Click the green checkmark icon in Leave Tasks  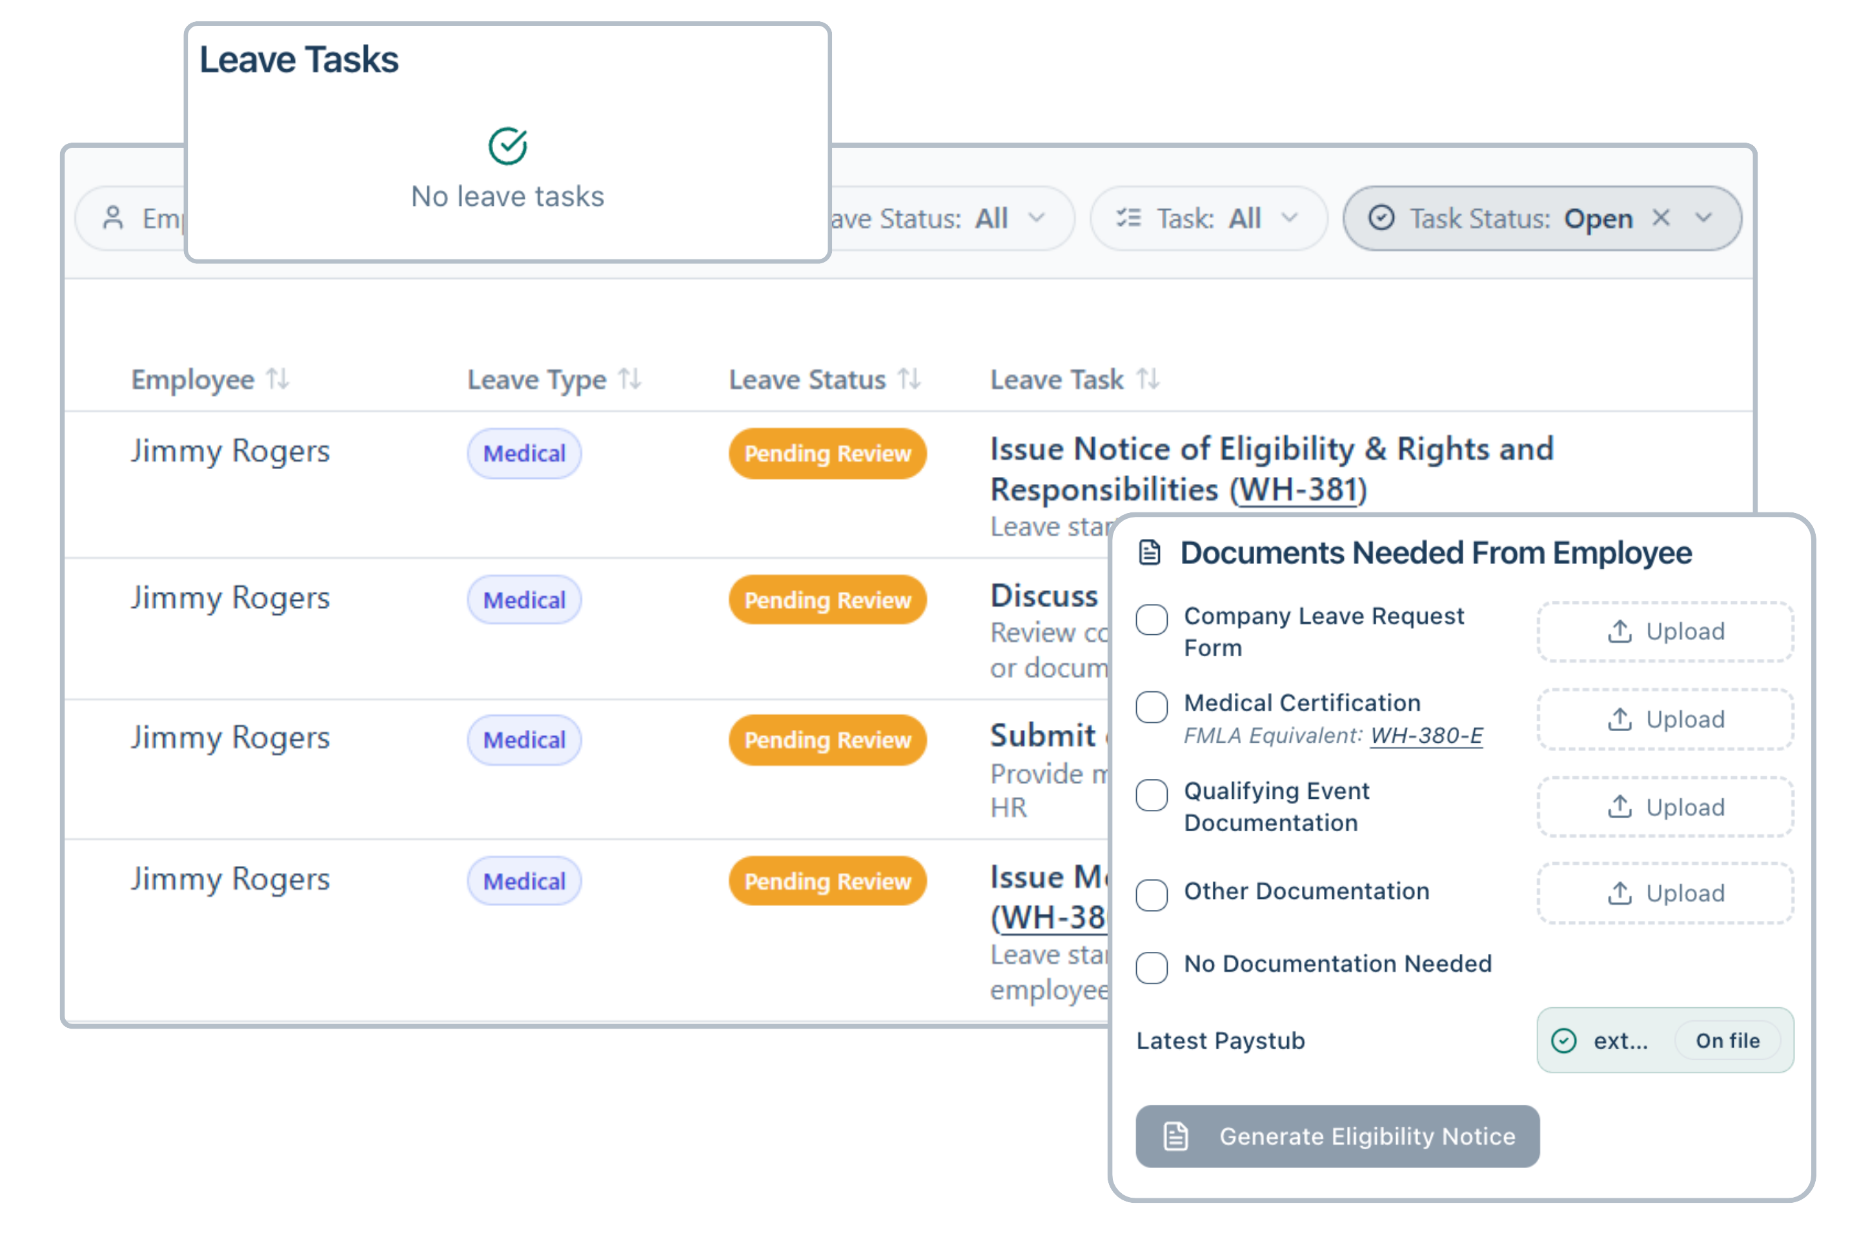[x=507, y=145]
